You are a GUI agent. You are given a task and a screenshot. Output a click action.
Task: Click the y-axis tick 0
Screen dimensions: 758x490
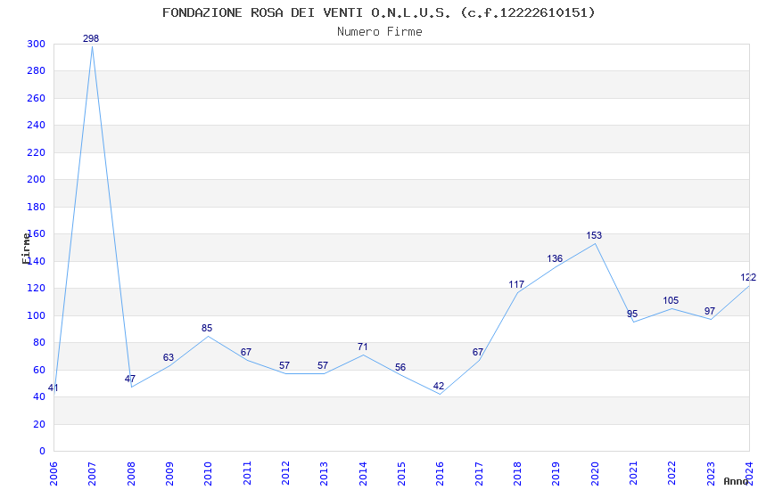pyautogui.click(x=43, y=452)
